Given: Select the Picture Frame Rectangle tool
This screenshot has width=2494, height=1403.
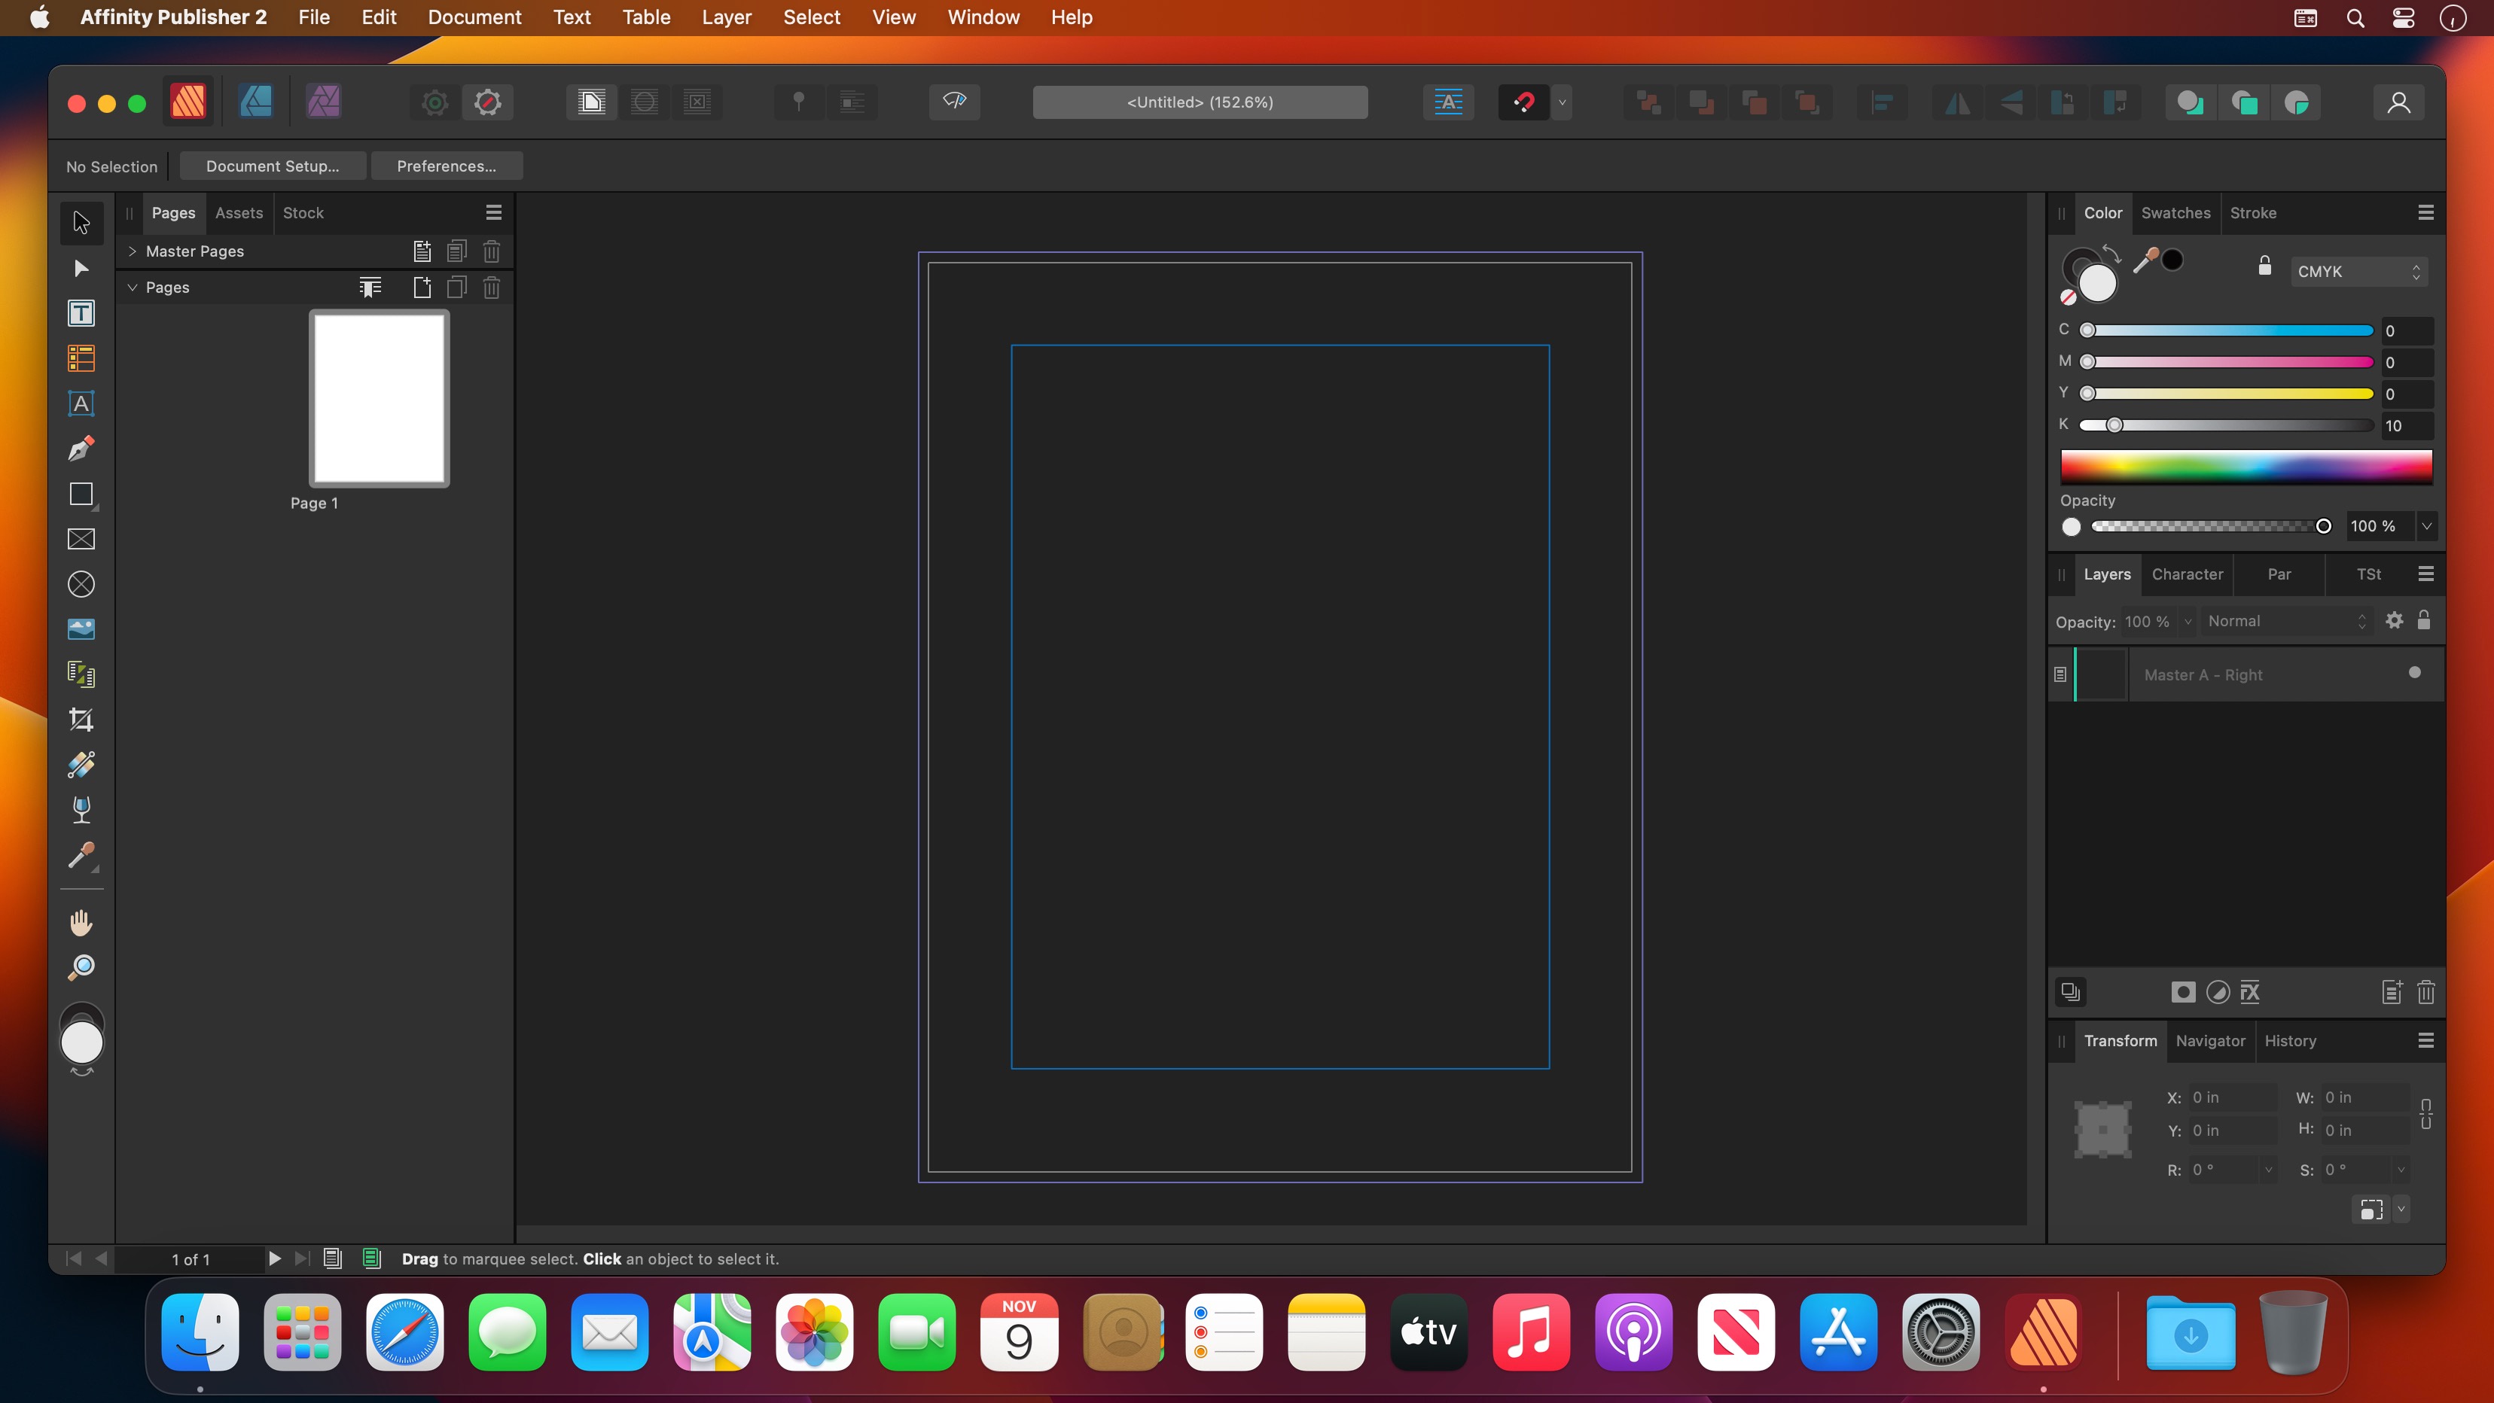Looking at the screenshot, I should click(81, 539).
